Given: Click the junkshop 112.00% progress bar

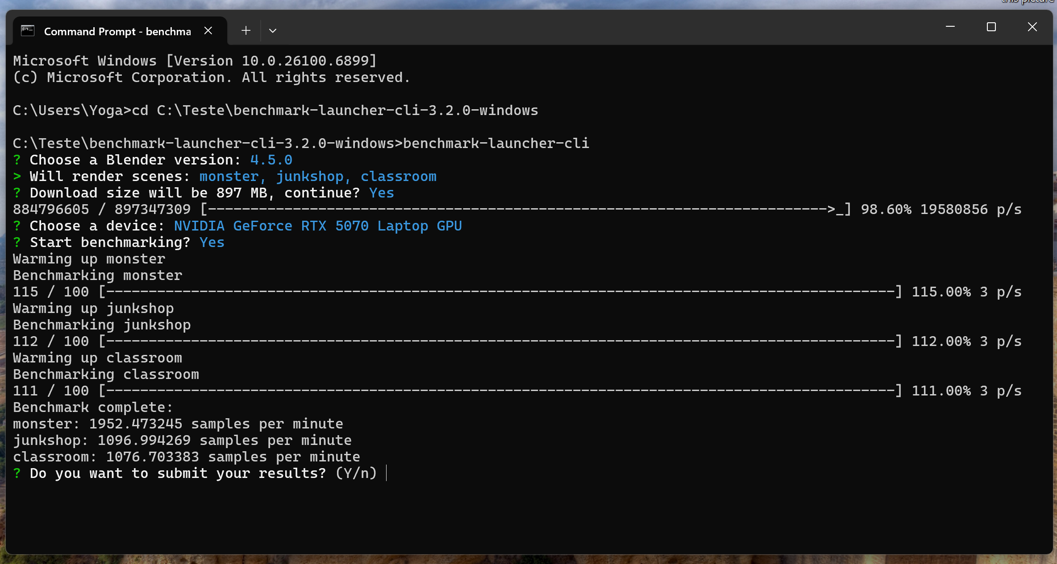Looking at the screenshot, I should tap(499, 341).
